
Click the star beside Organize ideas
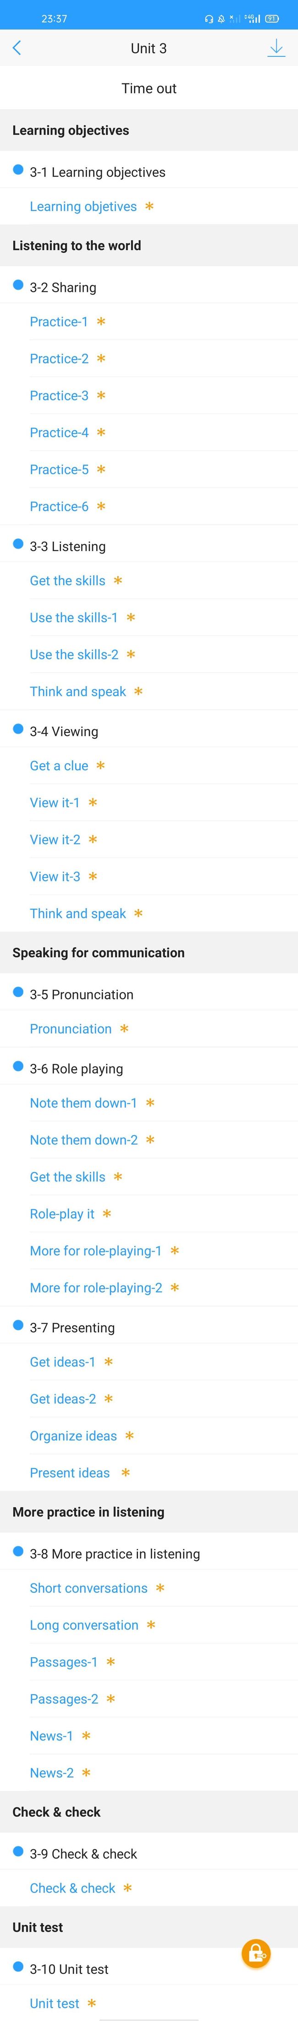[129, 1436]
